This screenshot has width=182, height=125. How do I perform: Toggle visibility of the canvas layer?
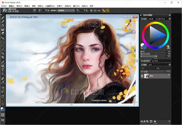(x=142, y=76)
